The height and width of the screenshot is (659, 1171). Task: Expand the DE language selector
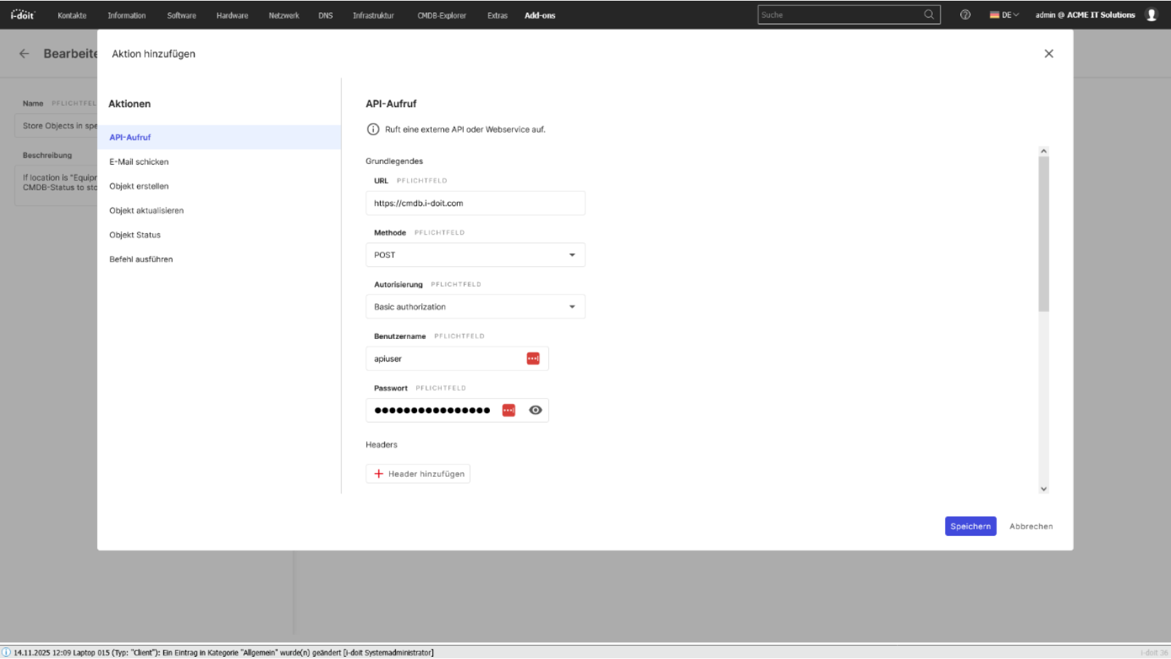point(1005,14)
